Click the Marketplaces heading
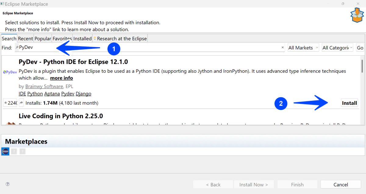The height and width of the screenshot is (194, 366). point(26,141)
